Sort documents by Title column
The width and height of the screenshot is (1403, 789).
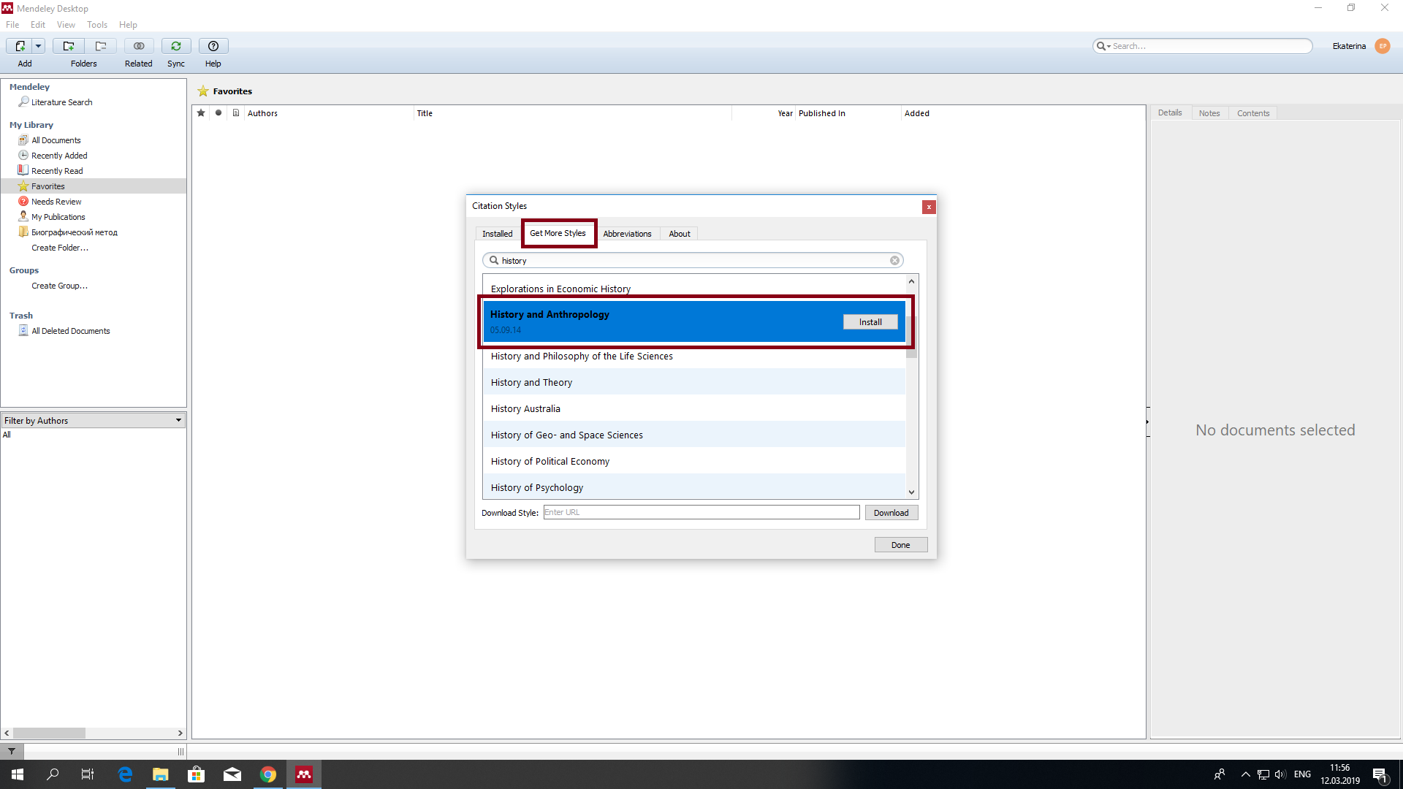pos(425,113)
